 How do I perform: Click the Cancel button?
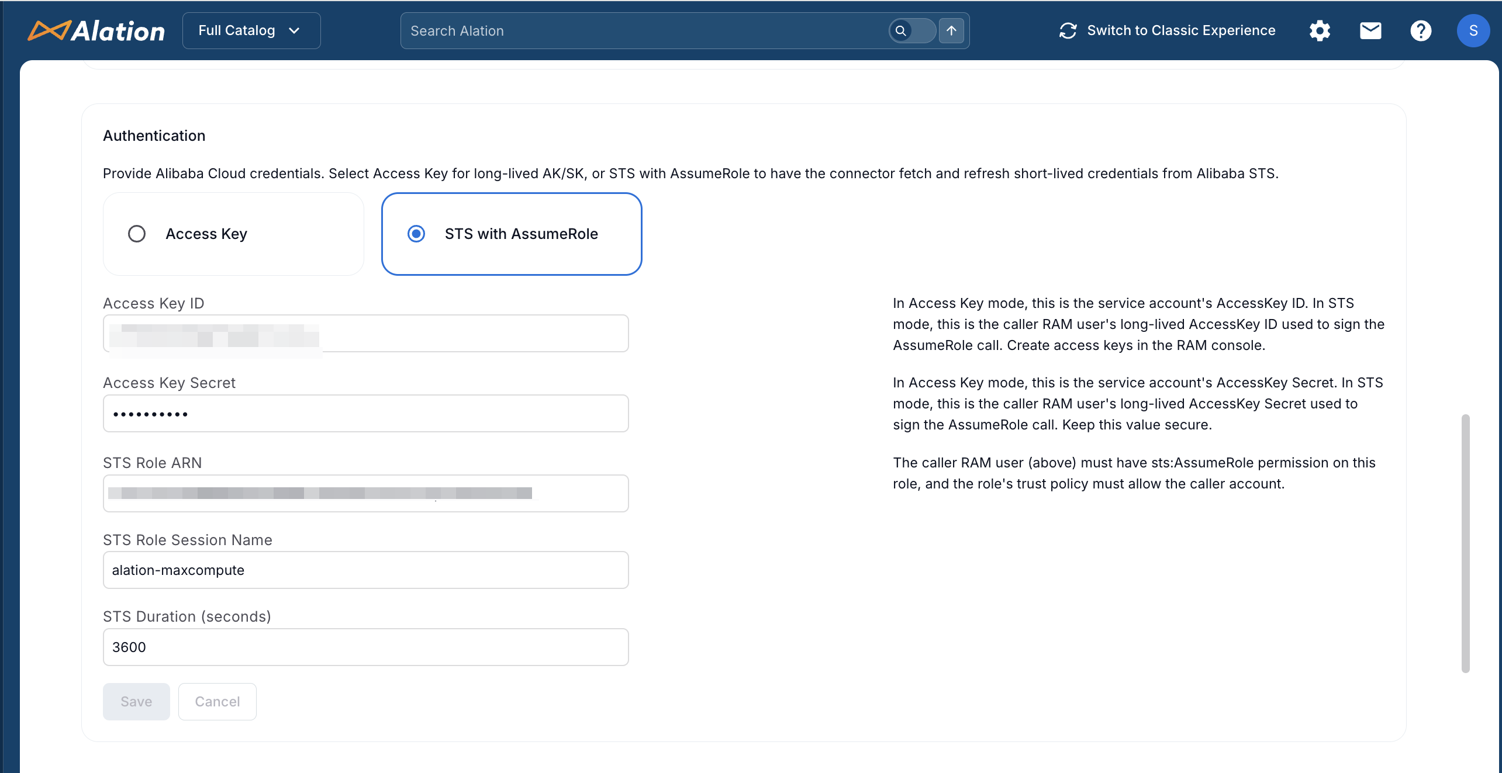point(217,702)
